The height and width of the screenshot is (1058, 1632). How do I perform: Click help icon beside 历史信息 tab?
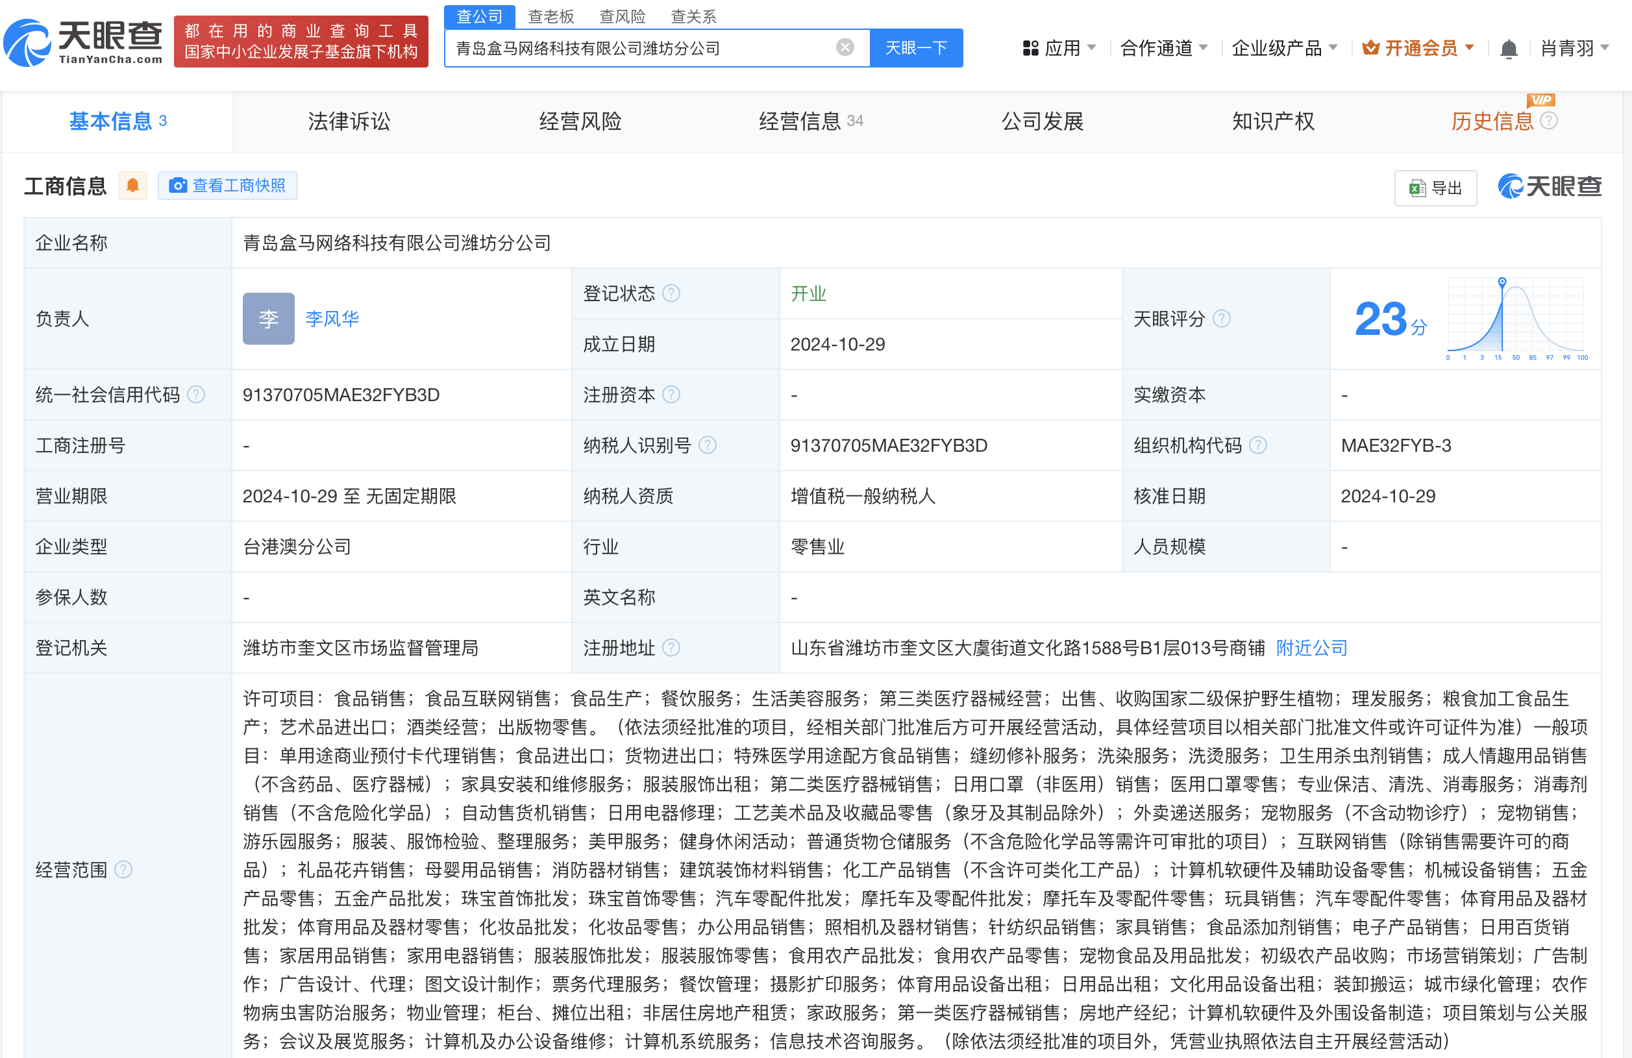coord(1548,121)
